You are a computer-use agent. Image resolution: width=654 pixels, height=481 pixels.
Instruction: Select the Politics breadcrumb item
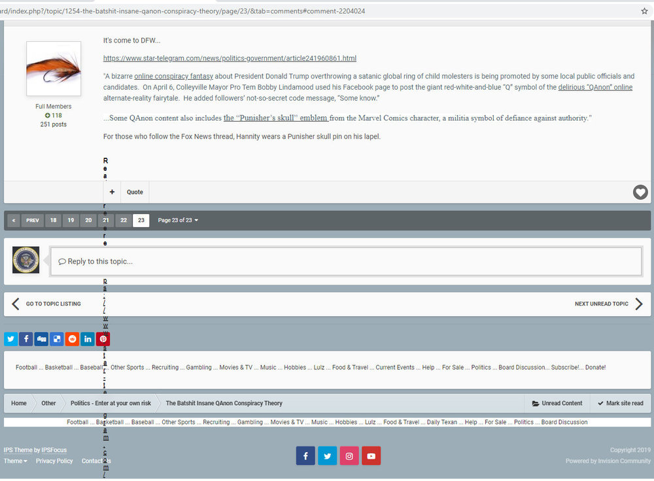(x=111, y=403)
